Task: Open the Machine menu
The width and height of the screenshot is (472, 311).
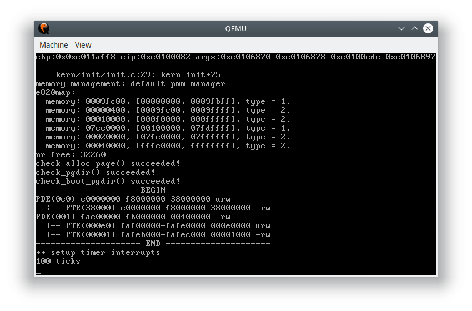Action: (x=53, y=45)
